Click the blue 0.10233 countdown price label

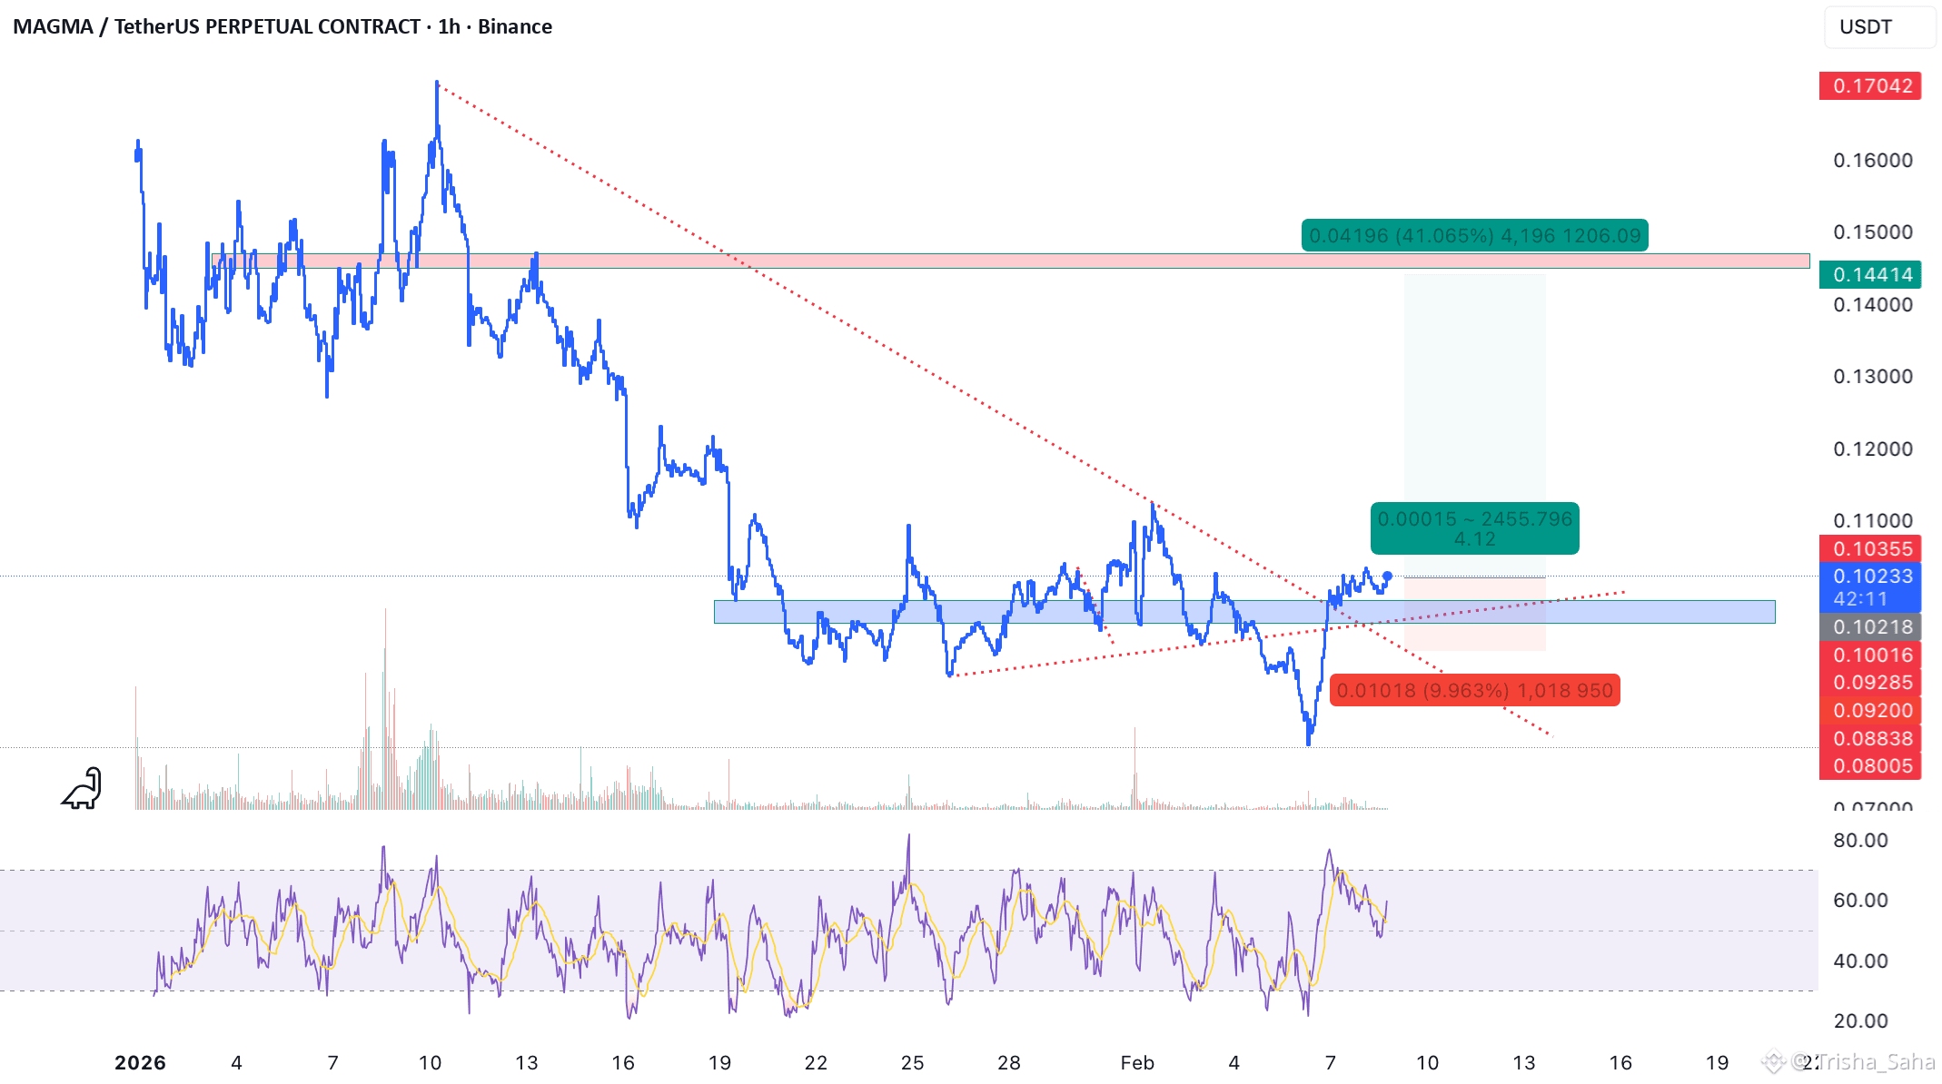(x=1870, y=587)
